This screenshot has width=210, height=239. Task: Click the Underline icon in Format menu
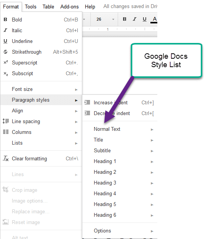(x=5, y=41)
